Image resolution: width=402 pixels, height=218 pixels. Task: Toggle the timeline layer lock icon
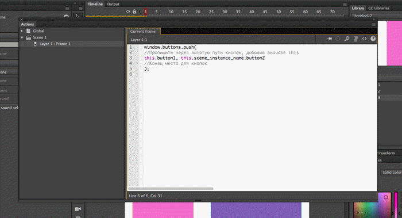tap(134, 12)
